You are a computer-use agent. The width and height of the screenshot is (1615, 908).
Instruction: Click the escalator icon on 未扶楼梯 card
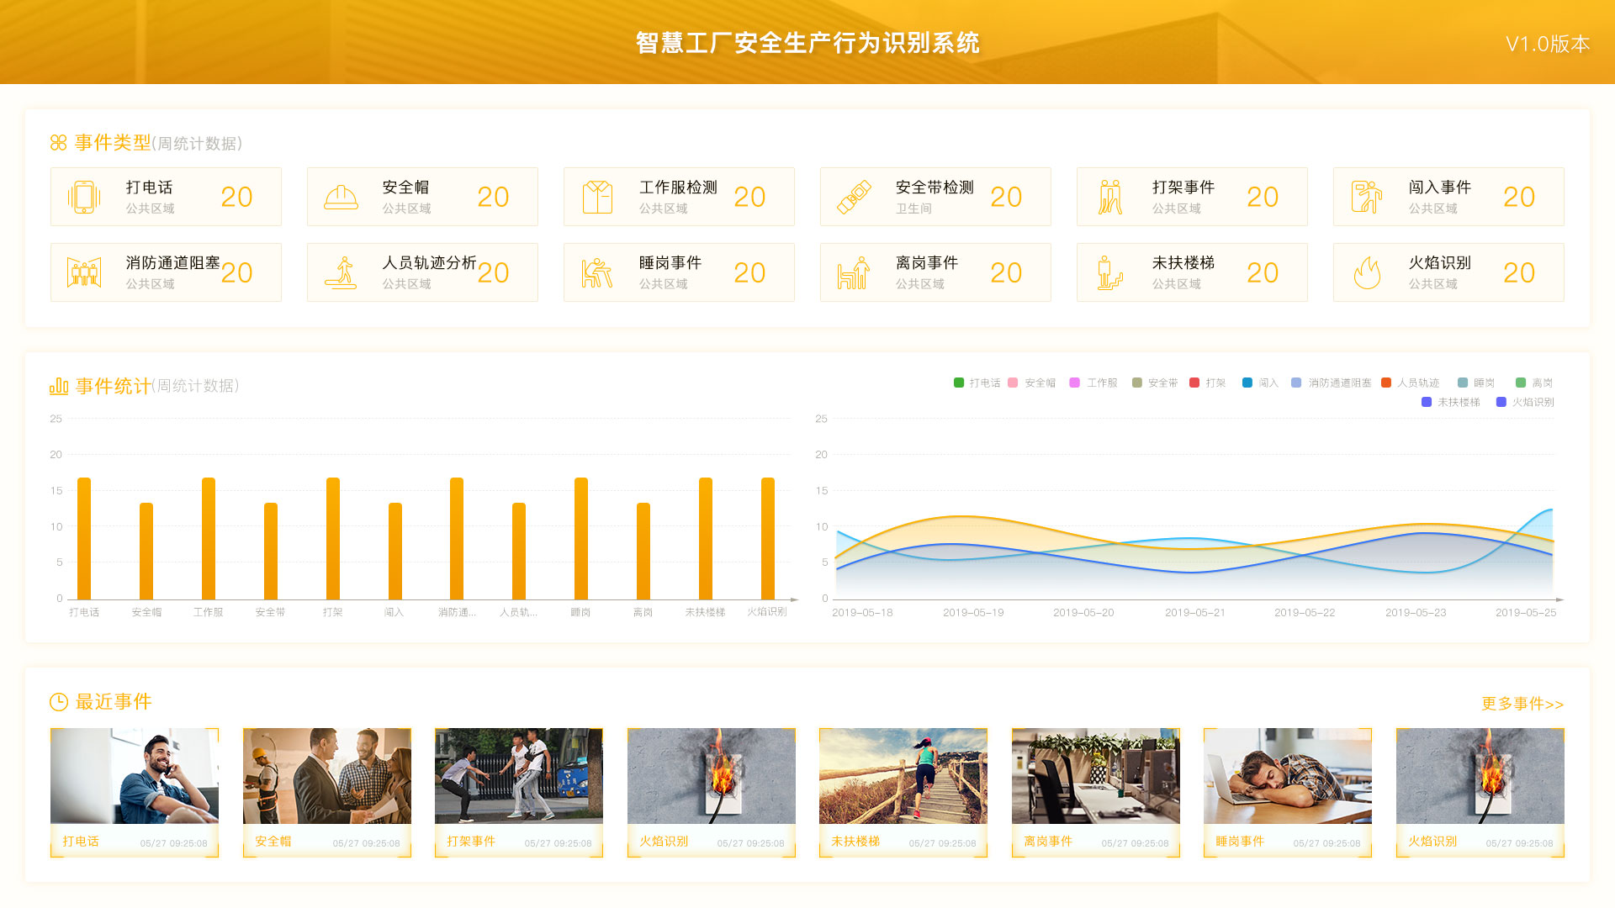click(1110, 273)
